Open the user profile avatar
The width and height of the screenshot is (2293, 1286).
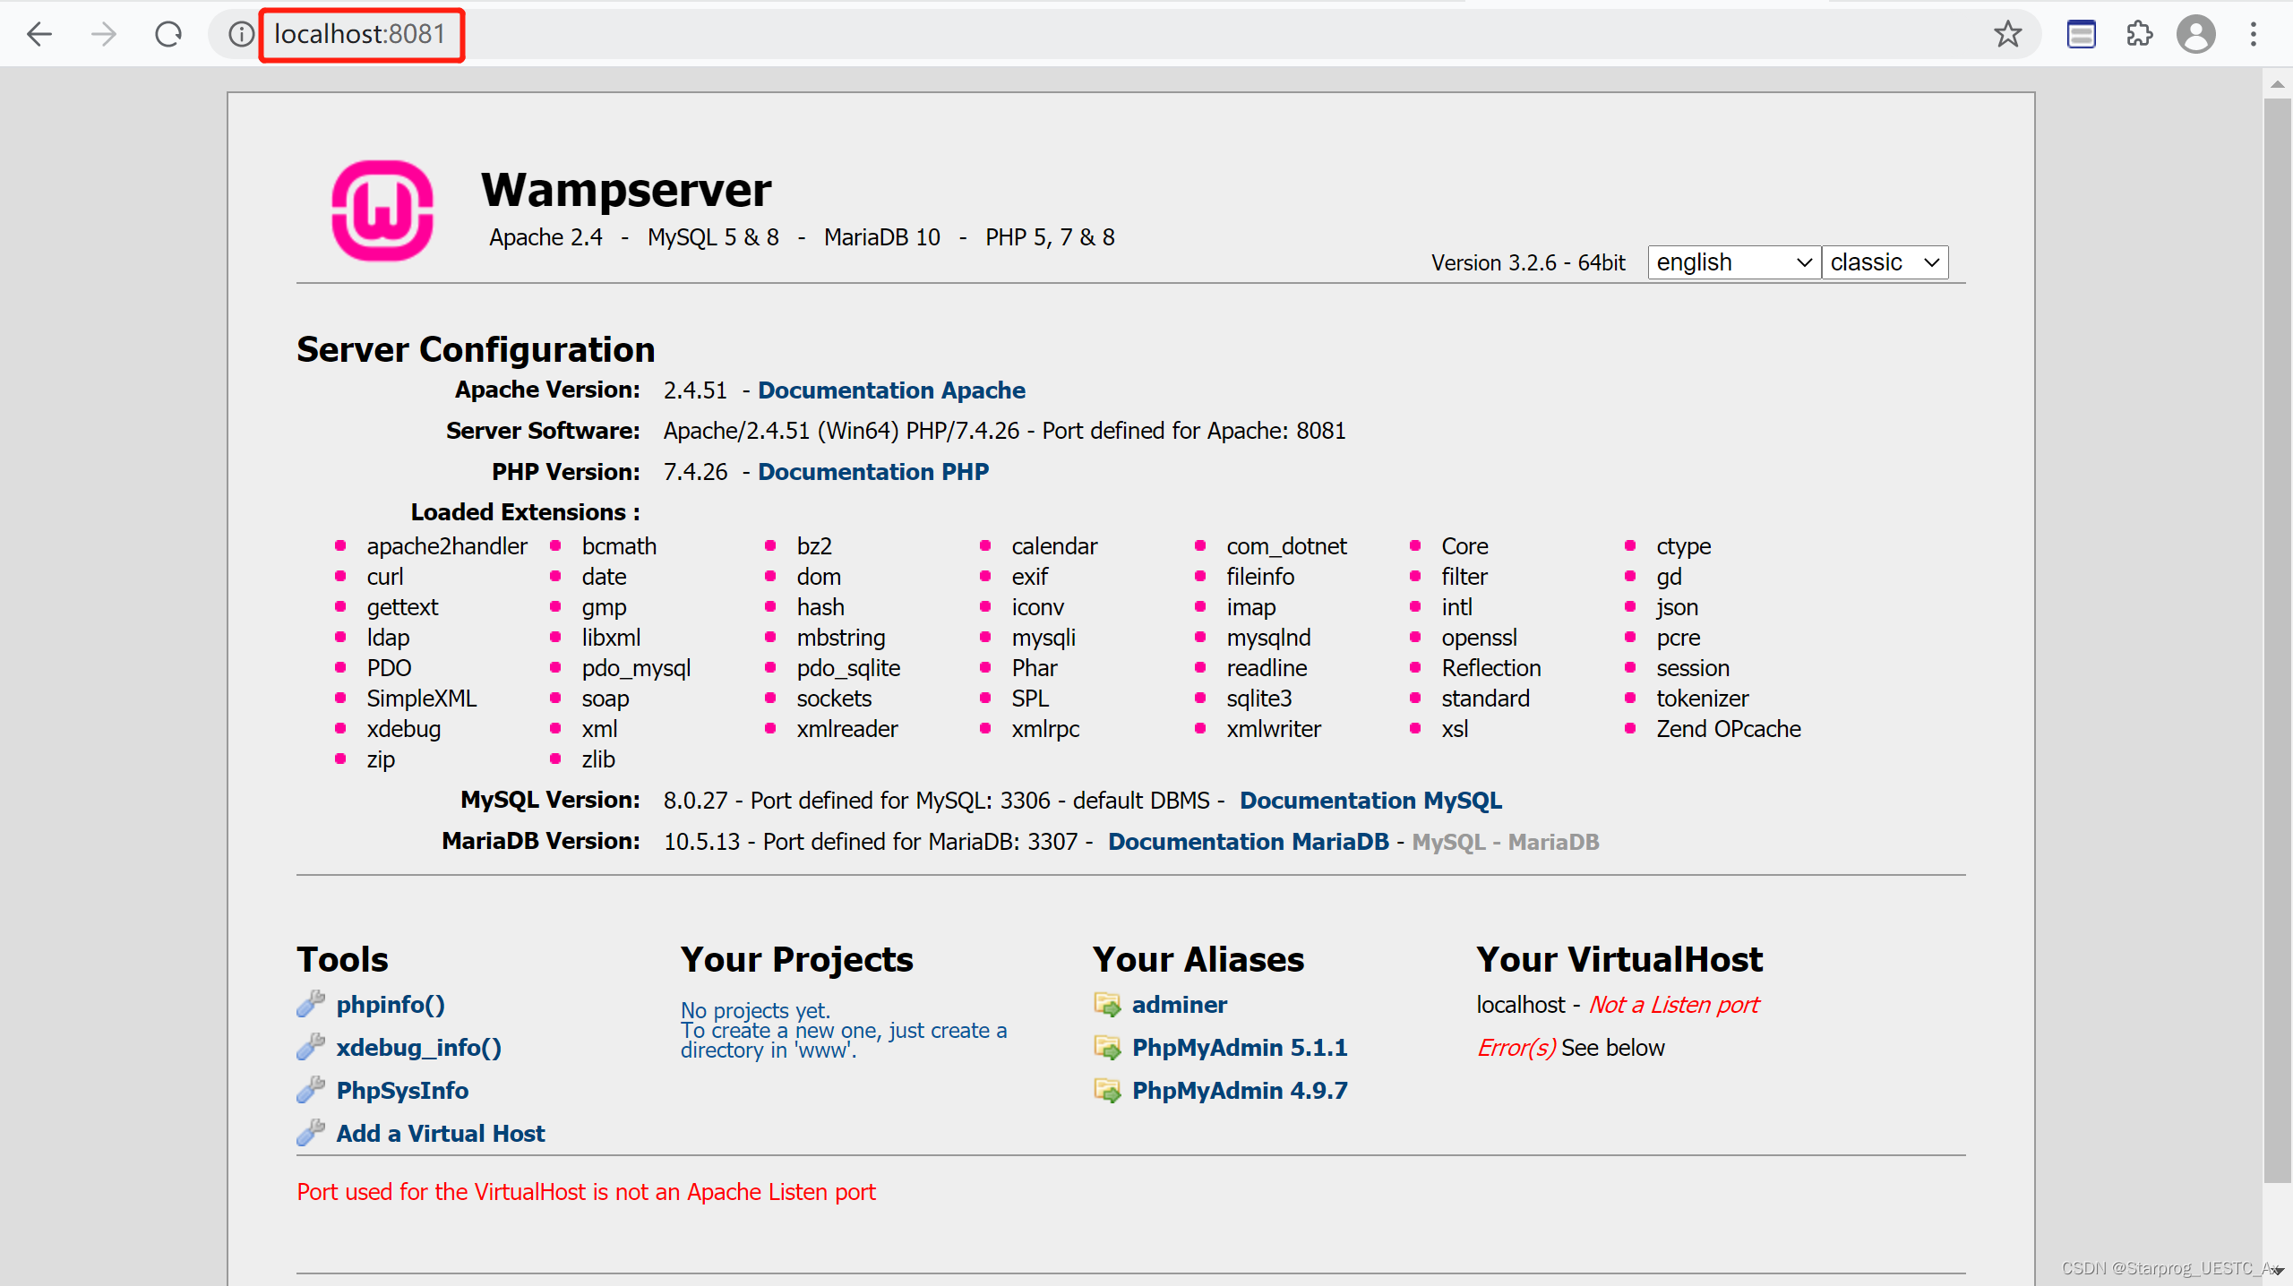pos(2195,34)
